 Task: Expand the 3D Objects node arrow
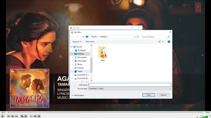[73, 50]
